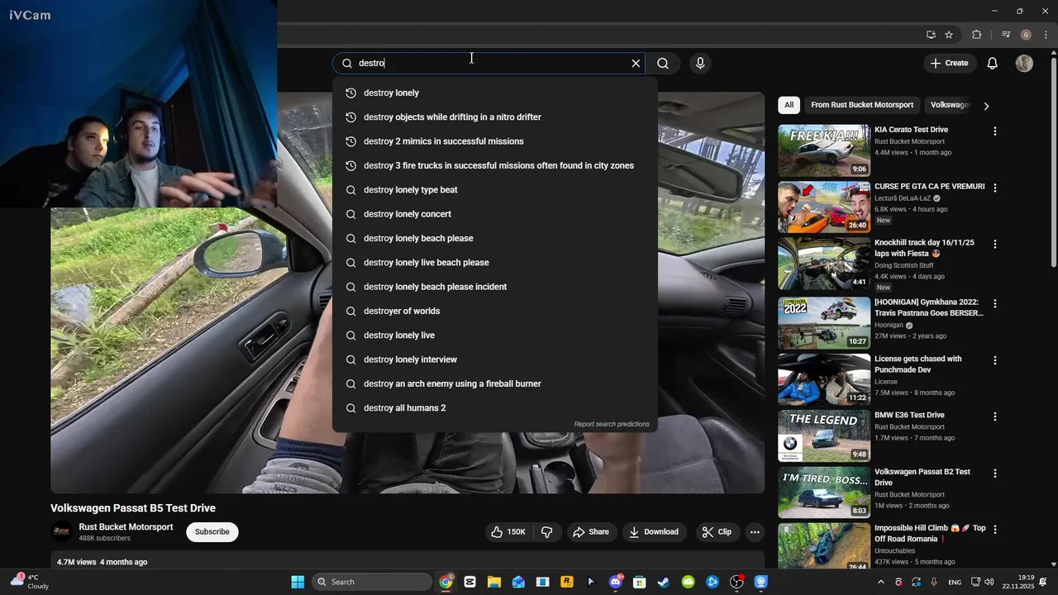Open the notifications bell
Viewport: 1058px width, 595px height.
pos(993,64)
